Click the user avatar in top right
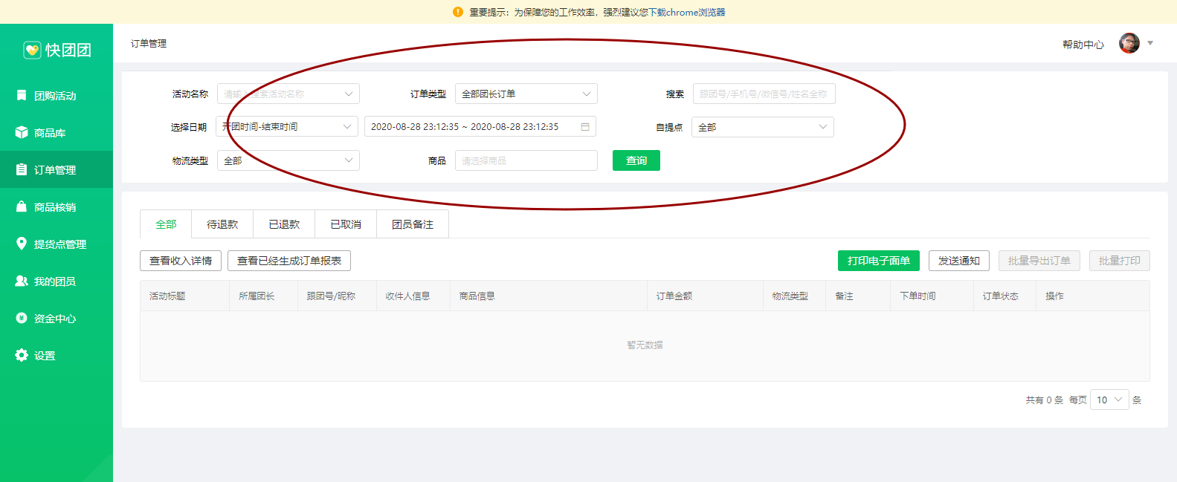 (1129, 43)
